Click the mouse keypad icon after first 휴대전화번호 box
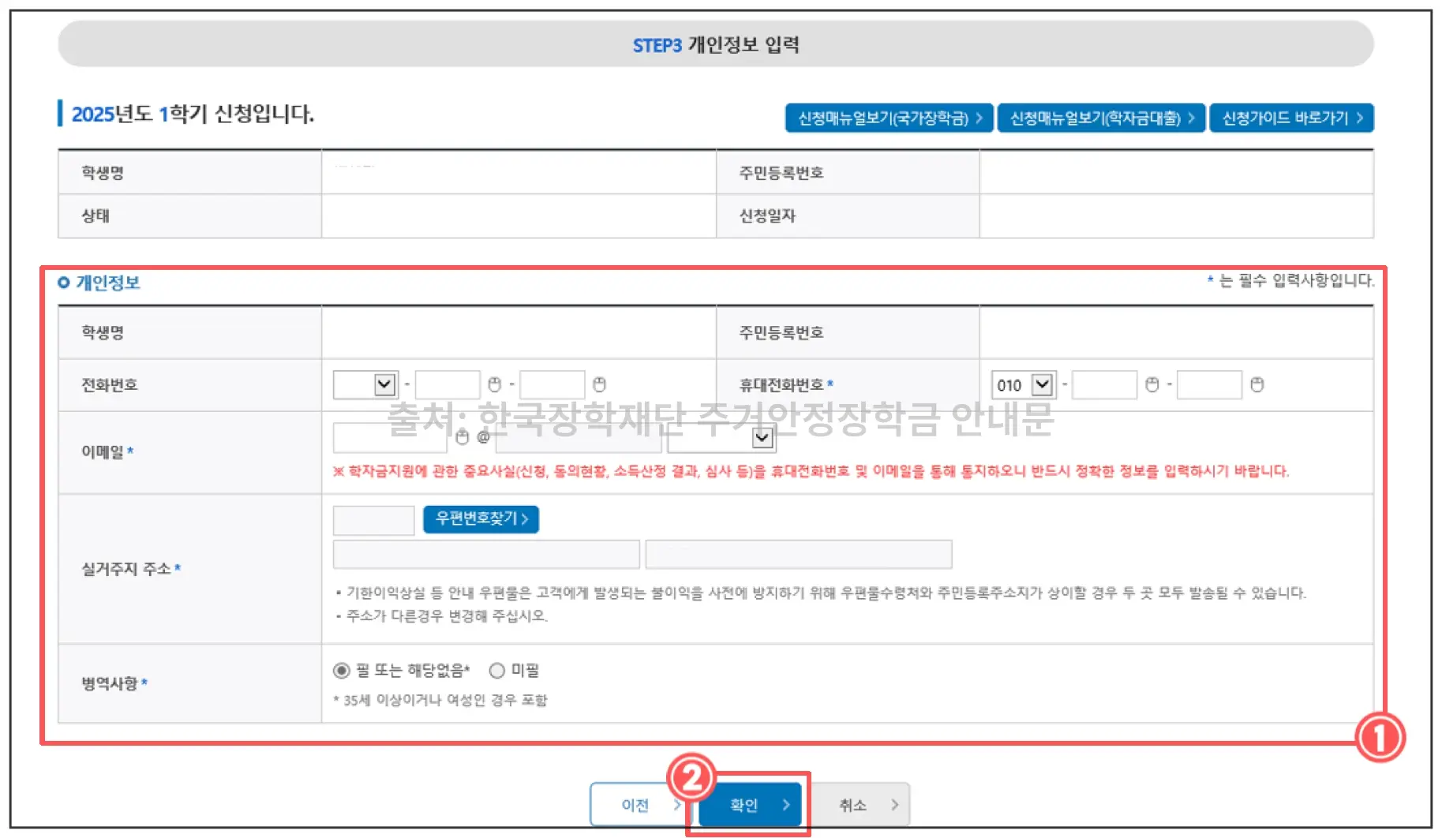The height and width of the screenshot is (838, 1442). pyautogui.click(x=1153, y=384)
